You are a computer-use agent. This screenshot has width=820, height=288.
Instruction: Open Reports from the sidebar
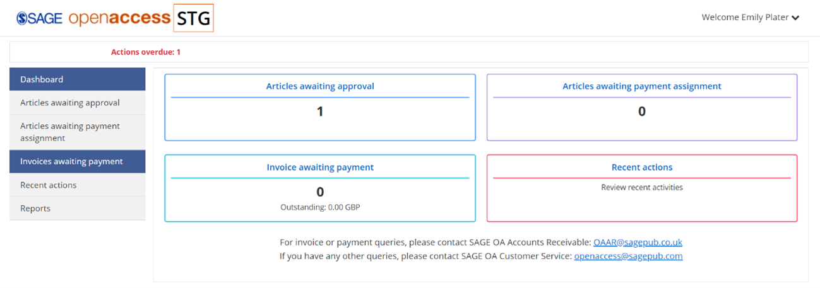pyautogui.click(x=78, y=209)
